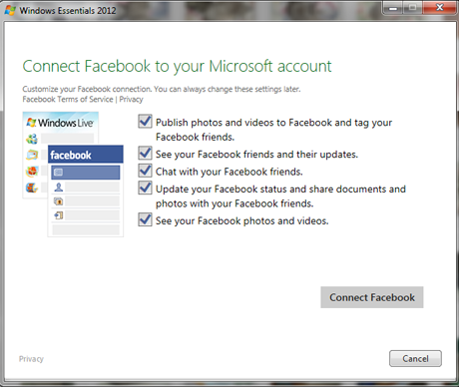Minimize the Windows Essentials 2012 window
Screen dimensions: 459x387
[393, 8]
